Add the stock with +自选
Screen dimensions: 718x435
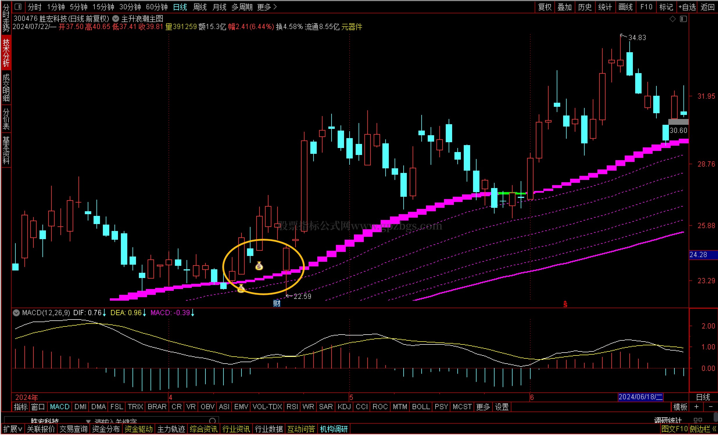[687, 7]
